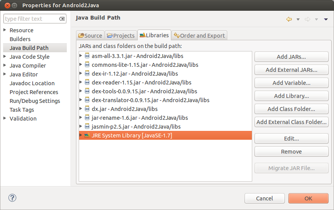Open the view menu dark triangle

click(x=326, y=19)
